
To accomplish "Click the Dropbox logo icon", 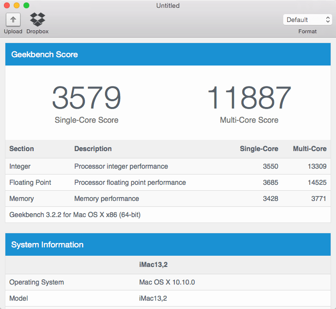I will click(38, 20).
